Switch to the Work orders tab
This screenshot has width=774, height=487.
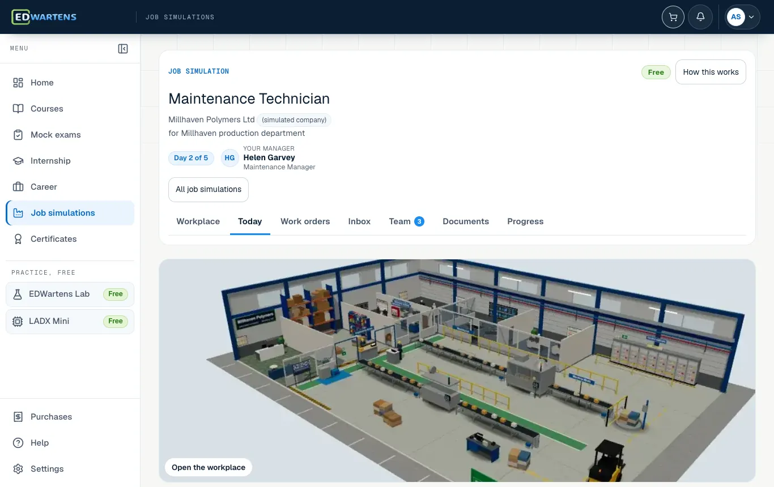tap(305, 221)
